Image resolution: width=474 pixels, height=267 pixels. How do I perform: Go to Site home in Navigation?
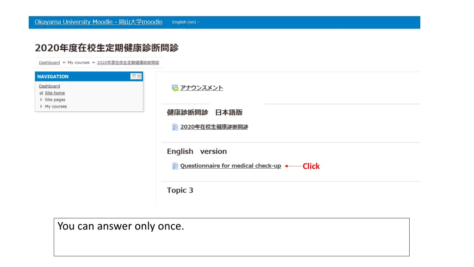pyautogui.click(x=55, y=93)
